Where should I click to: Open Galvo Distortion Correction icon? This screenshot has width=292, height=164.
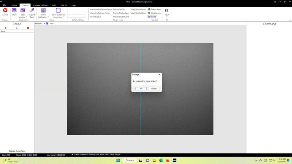[x=58, y=10]
